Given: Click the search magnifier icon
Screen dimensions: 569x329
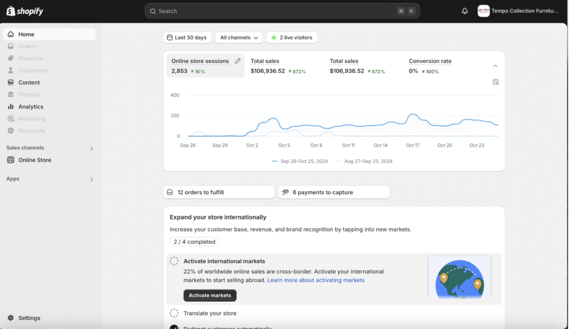Looking at the screenshot, I should pyautogui.click(x=153, y=11).
